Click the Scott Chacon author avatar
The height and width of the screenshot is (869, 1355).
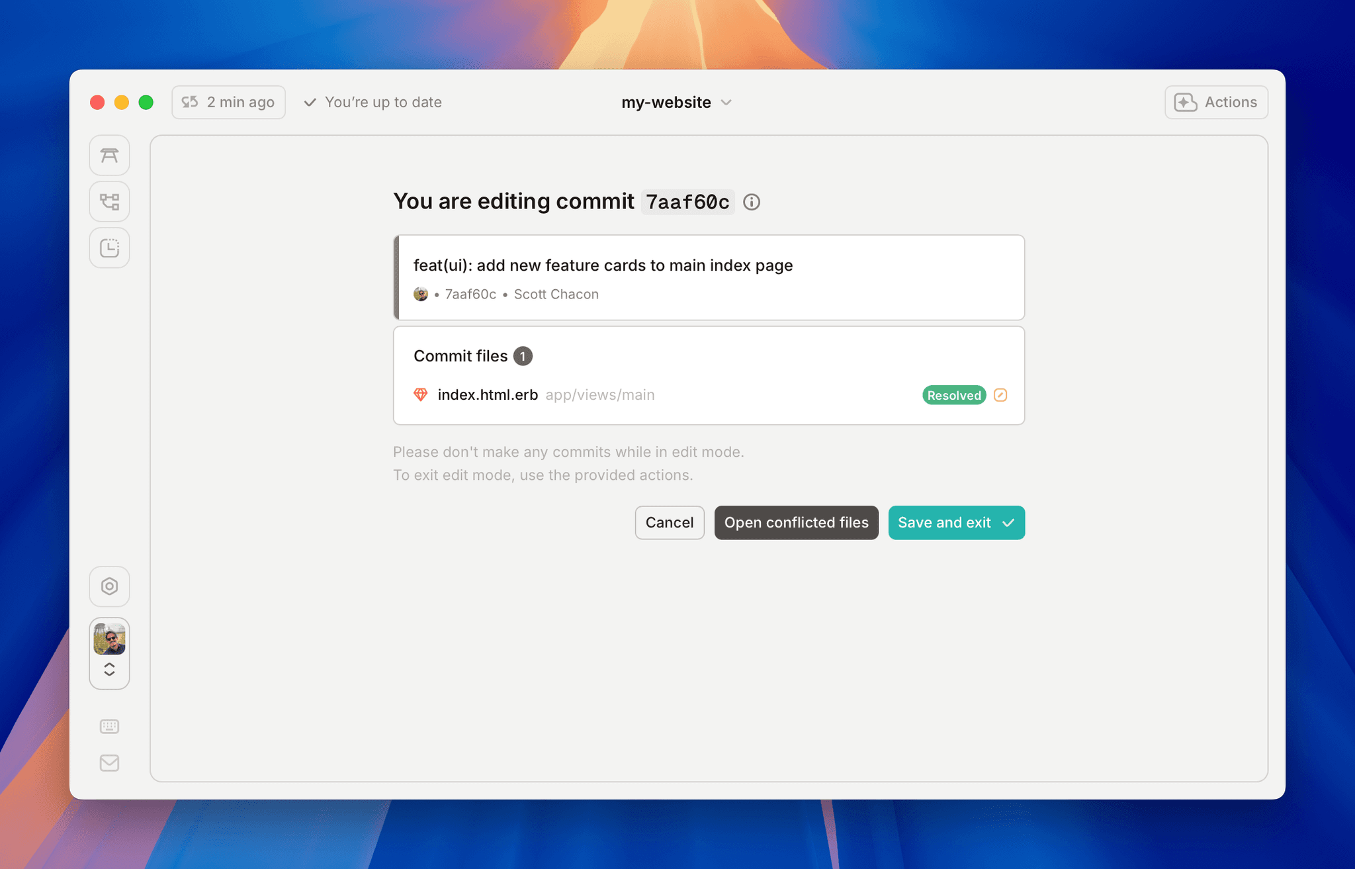pos(421,293)
